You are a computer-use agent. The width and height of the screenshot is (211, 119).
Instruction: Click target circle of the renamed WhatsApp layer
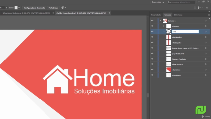206,32
